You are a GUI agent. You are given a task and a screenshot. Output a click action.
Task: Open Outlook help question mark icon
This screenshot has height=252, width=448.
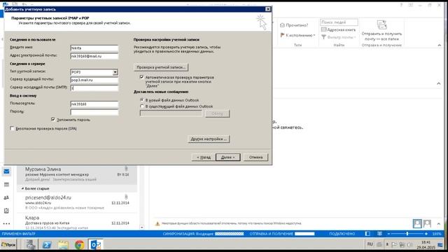[401, 5]
